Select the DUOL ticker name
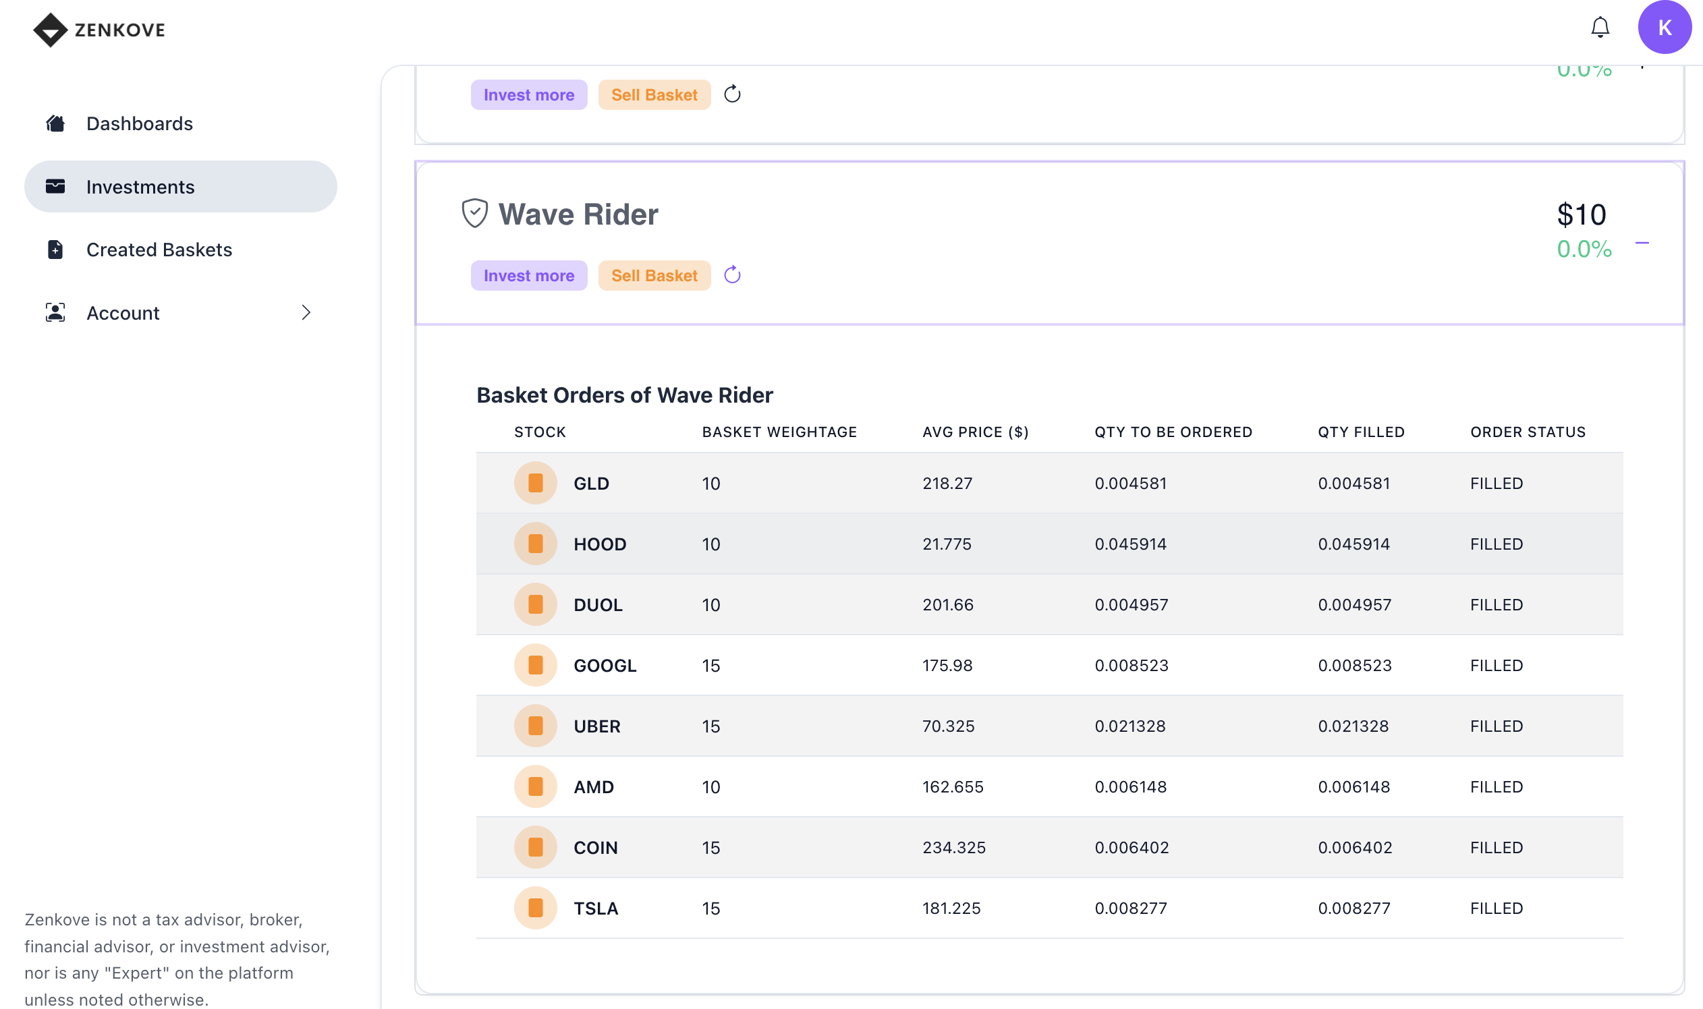 (598, 604)
